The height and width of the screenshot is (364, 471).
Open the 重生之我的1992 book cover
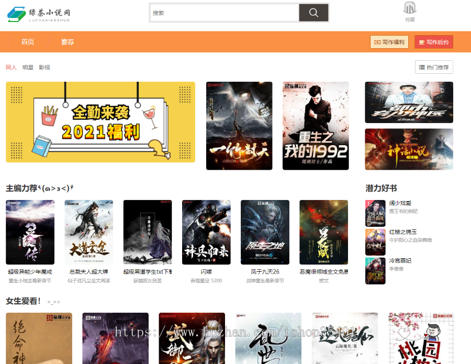(316, 126)
